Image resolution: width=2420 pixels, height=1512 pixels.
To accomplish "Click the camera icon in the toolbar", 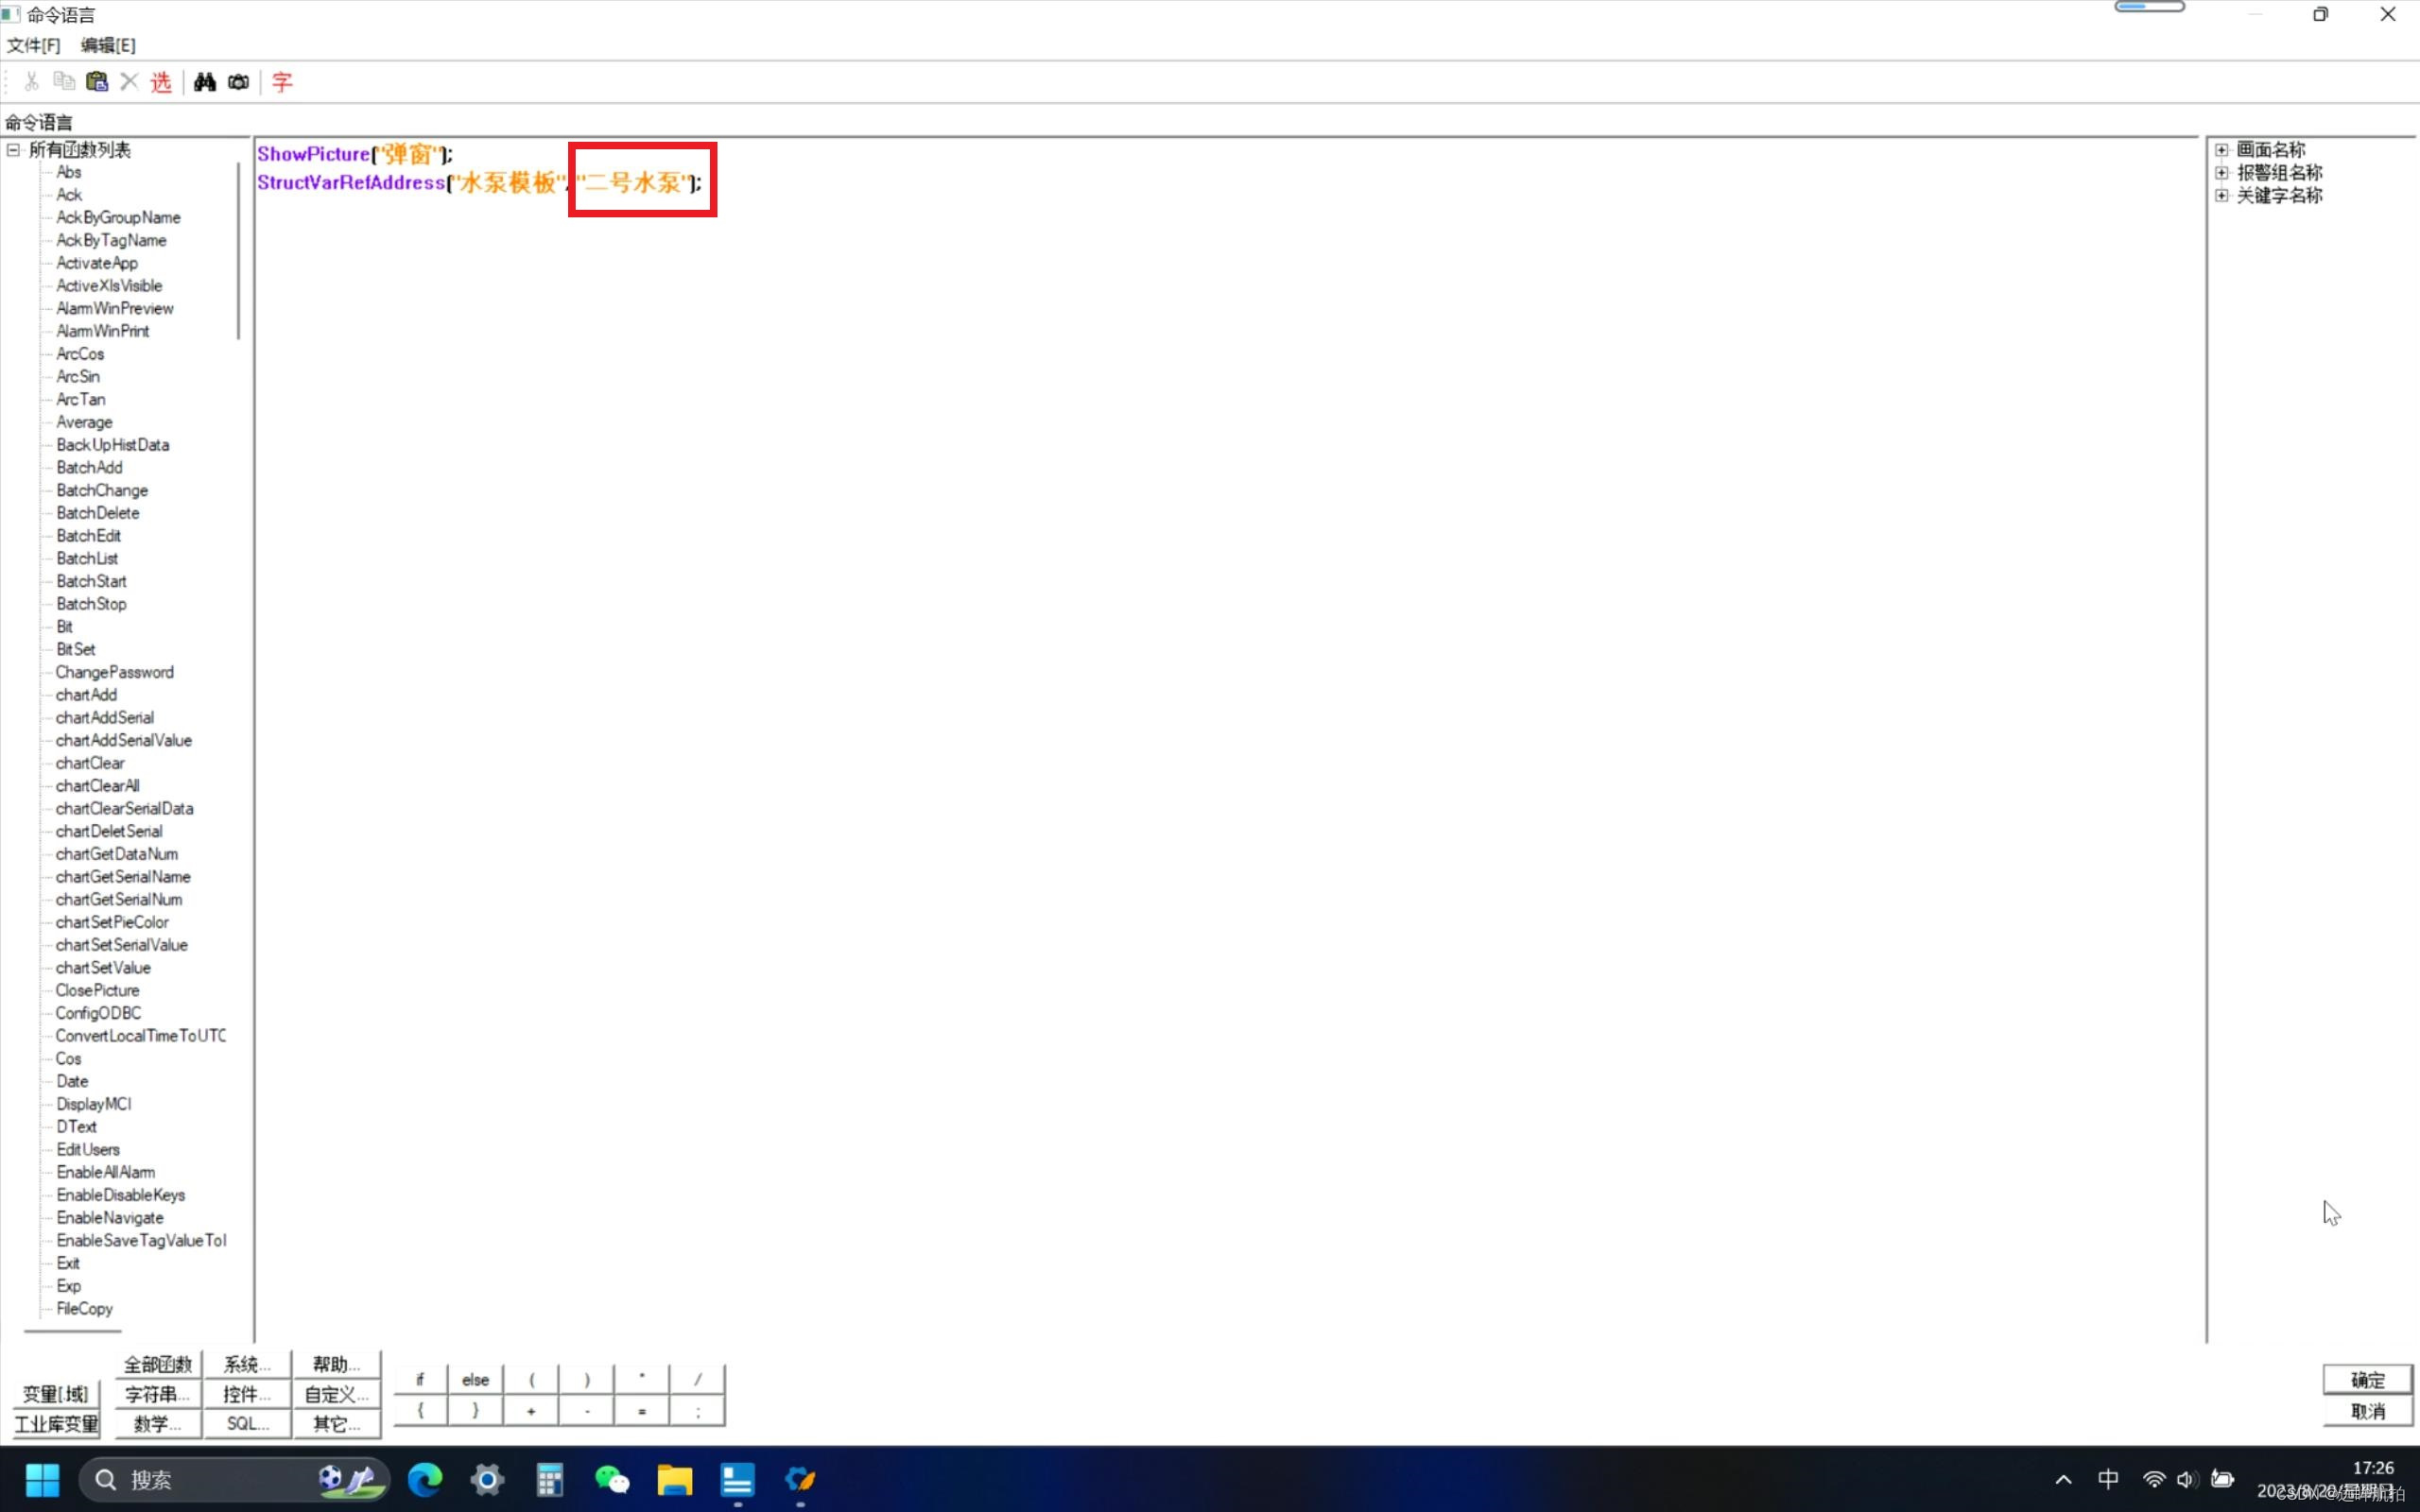I will pos(238,82).
